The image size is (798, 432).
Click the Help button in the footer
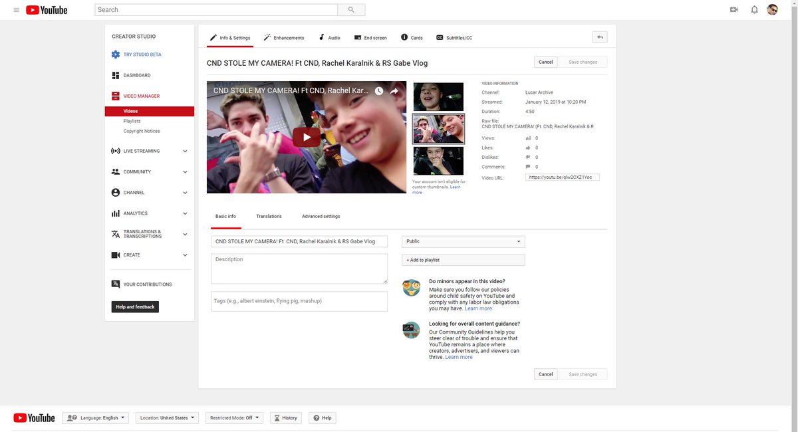coord(322,418)
